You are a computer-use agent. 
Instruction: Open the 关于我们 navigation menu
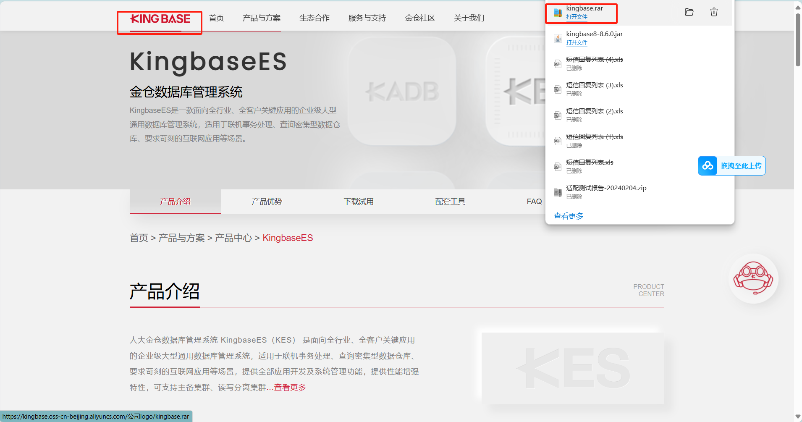pos(469,18)
